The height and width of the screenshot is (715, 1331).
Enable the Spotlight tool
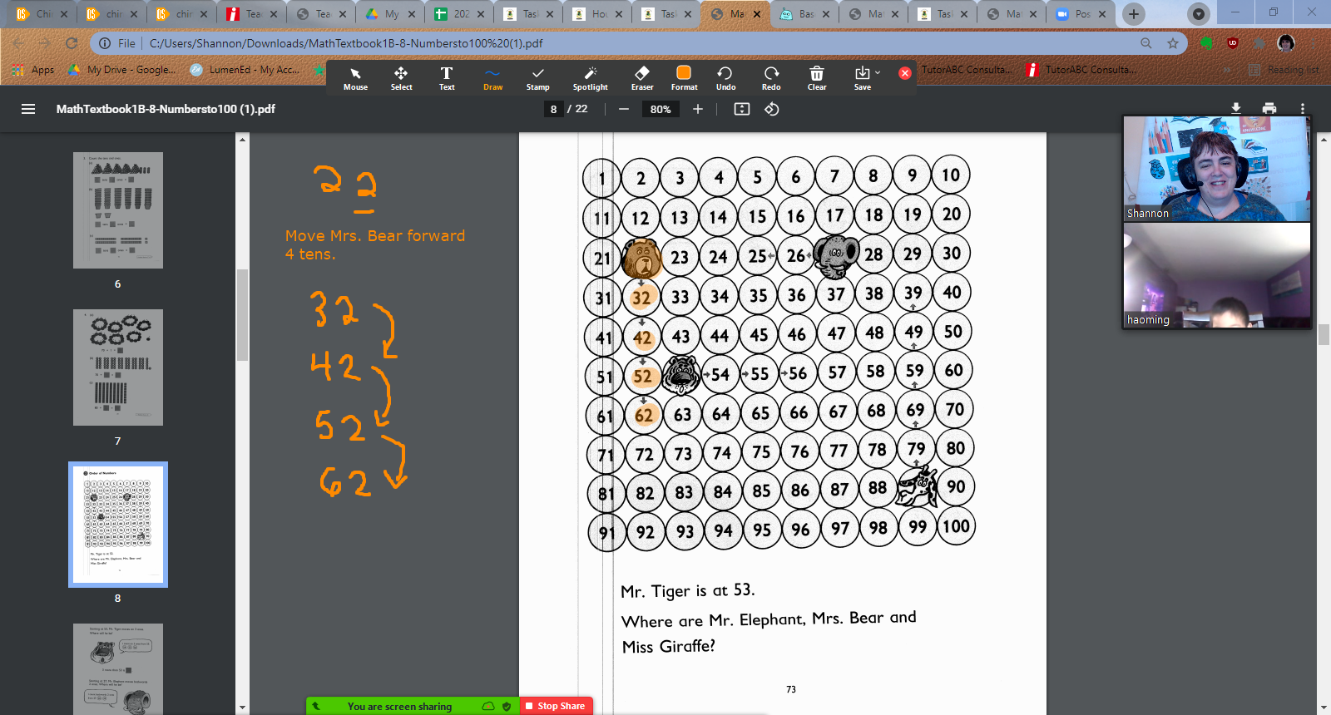pos(591,78)
